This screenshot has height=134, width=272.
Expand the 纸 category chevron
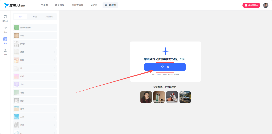tap(55, 68)
